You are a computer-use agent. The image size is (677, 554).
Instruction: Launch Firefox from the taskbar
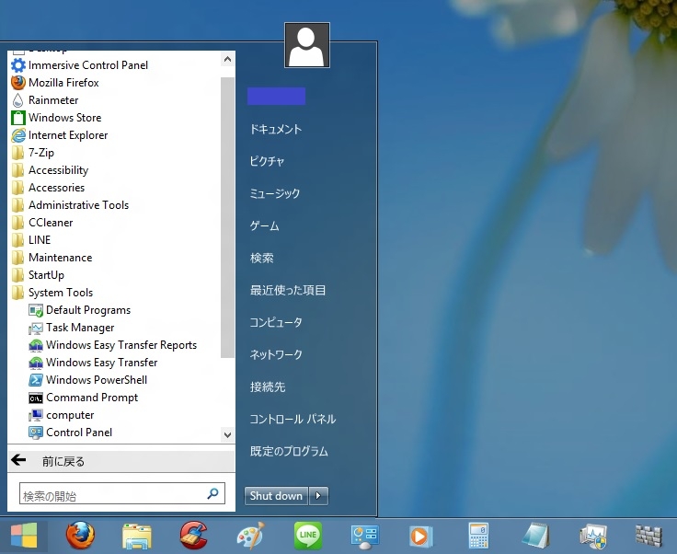[x=80, y=536]
